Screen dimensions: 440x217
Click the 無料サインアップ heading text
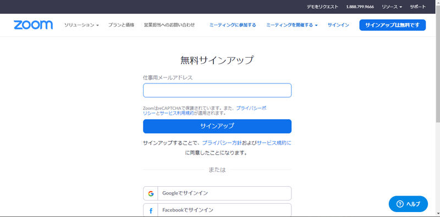217,60
